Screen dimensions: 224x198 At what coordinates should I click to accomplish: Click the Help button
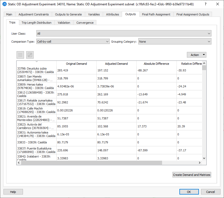coord(13,192)
